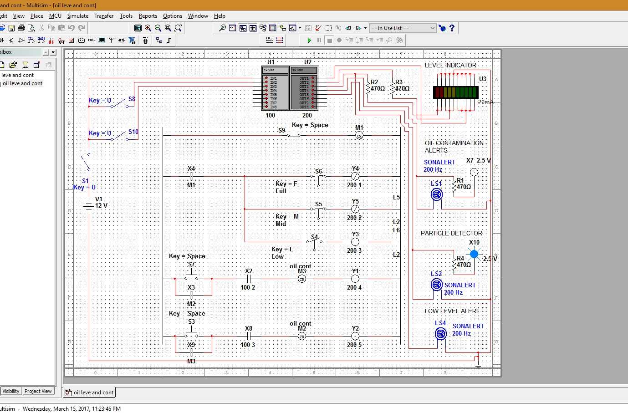Open the MCU menu
Screen dimensions: 628x413
[x=55, y=16]
